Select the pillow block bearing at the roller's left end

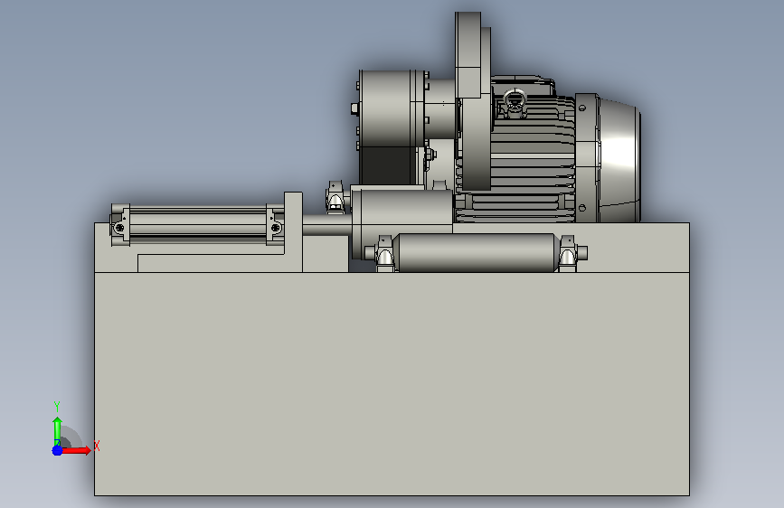click(x=384, y=254)
